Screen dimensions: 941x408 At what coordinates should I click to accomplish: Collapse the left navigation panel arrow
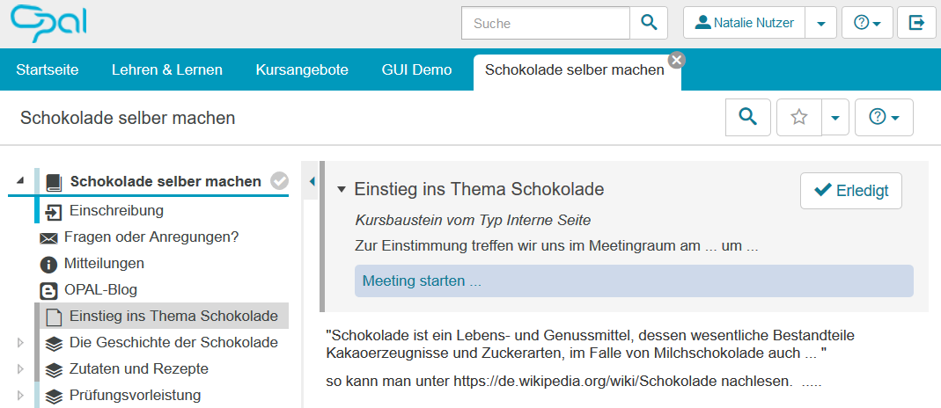(312, 181)
